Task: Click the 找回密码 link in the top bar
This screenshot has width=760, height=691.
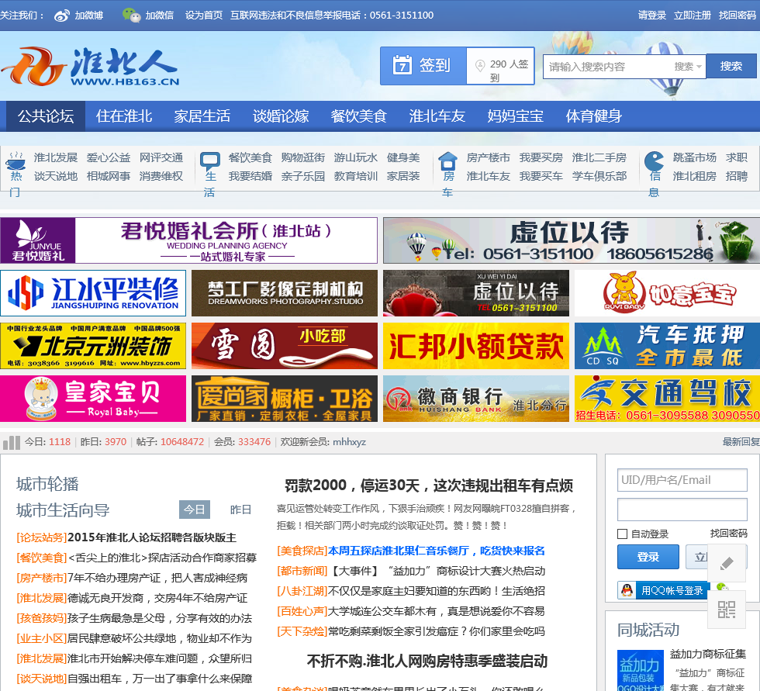Action: [737, 16]
